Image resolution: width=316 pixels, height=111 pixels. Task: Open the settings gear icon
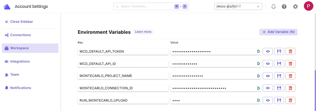(x=295, y=7)
